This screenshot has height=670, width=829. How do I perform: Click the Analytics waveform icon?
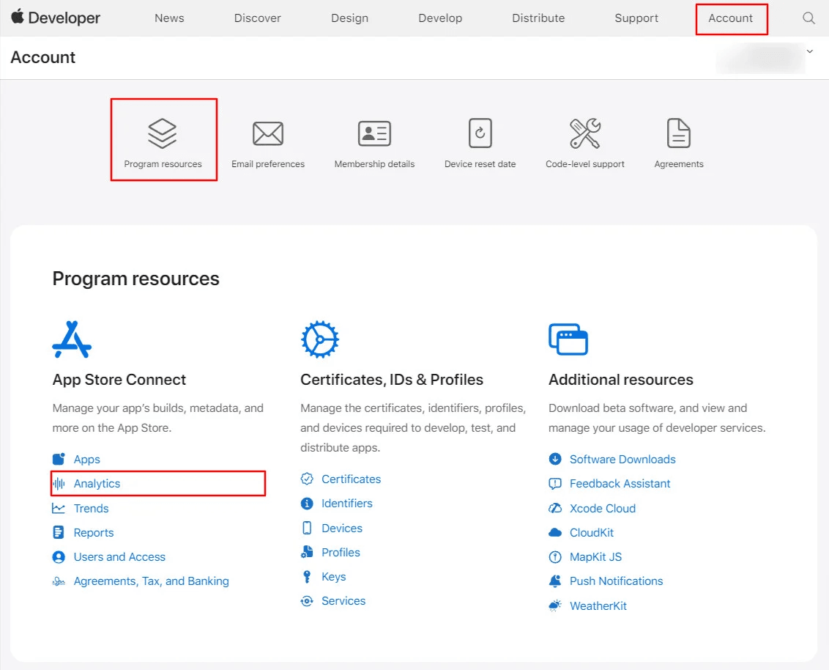(x=59, y=483)
